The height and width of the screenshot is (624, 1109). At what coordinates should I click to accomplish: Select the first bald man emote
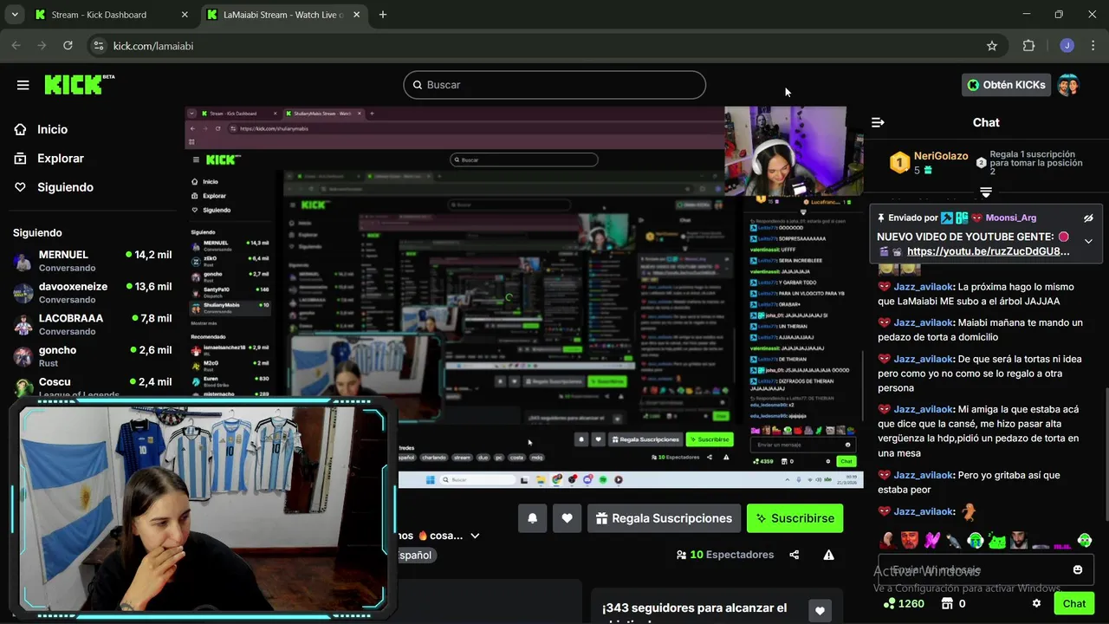click(888, 540)
